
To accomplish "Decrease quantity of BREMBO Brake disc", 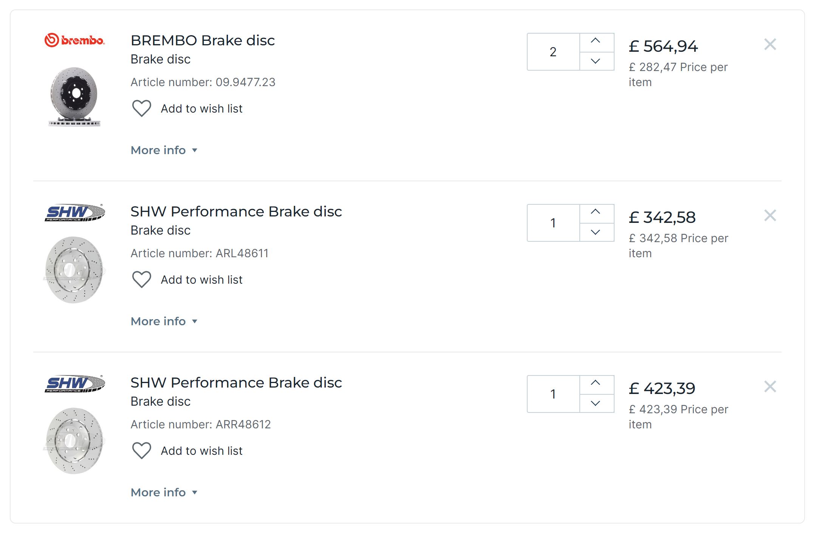I will (595, 61).
